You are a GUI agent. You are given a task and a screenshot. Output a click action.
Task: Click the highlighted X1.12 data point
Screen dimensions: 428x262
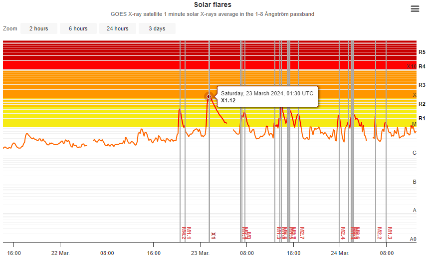tap(209, 96)
